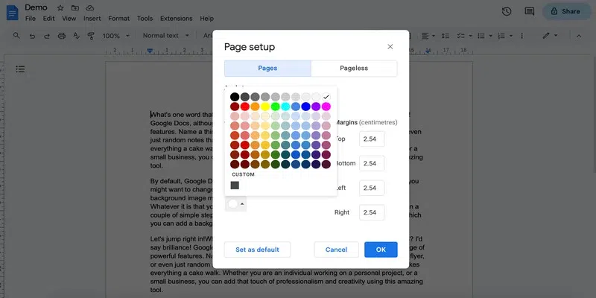The image size is (596, 298).
Task: Open the pencil editing mode dropdown
Action: click(550, 35)
